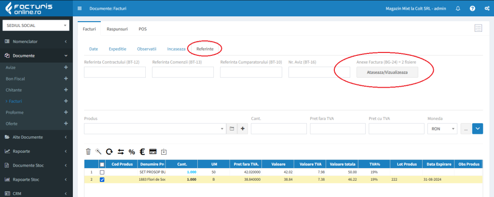Focus the Pret cu TVA input field

tap(397, 129)
